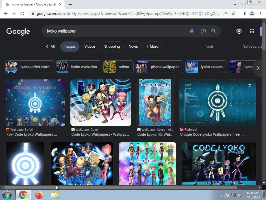
Task: Open 'Code Lyoko Wallpapers - Wallpap...' link
Action: (100, 135)
